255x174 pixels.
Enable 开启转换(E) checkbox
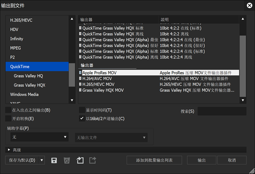click(x=8, y=118)
